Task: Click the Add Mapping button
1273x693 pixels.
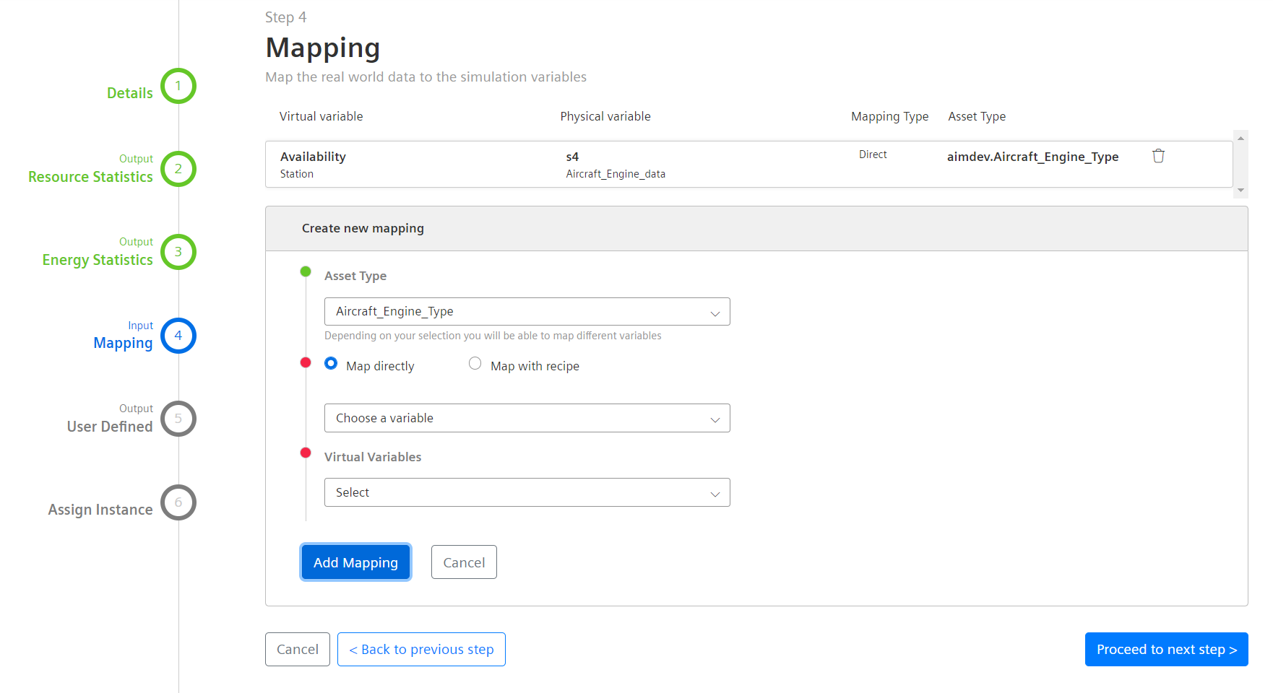Action: [355, 562]
